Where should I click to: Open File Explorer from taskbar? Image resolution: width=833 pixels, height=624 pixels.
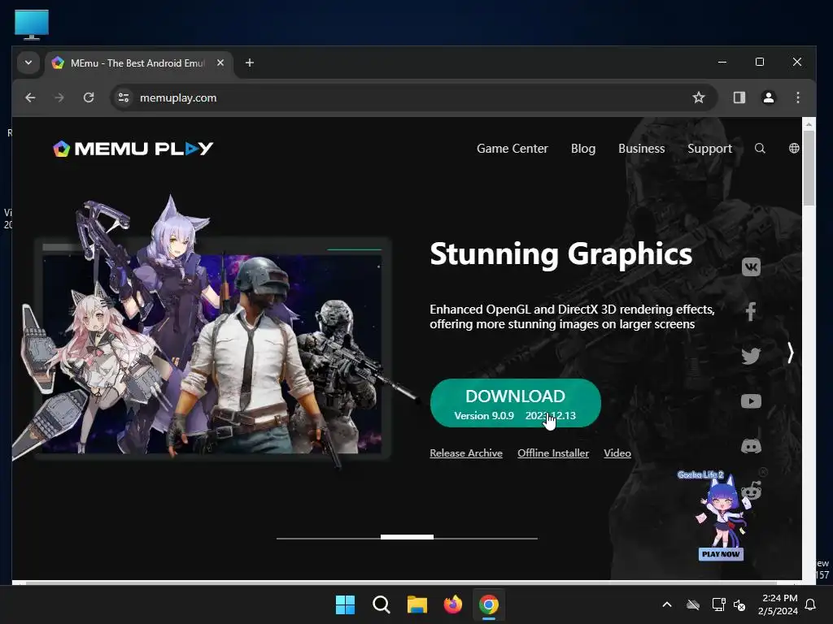coord(417,604)
